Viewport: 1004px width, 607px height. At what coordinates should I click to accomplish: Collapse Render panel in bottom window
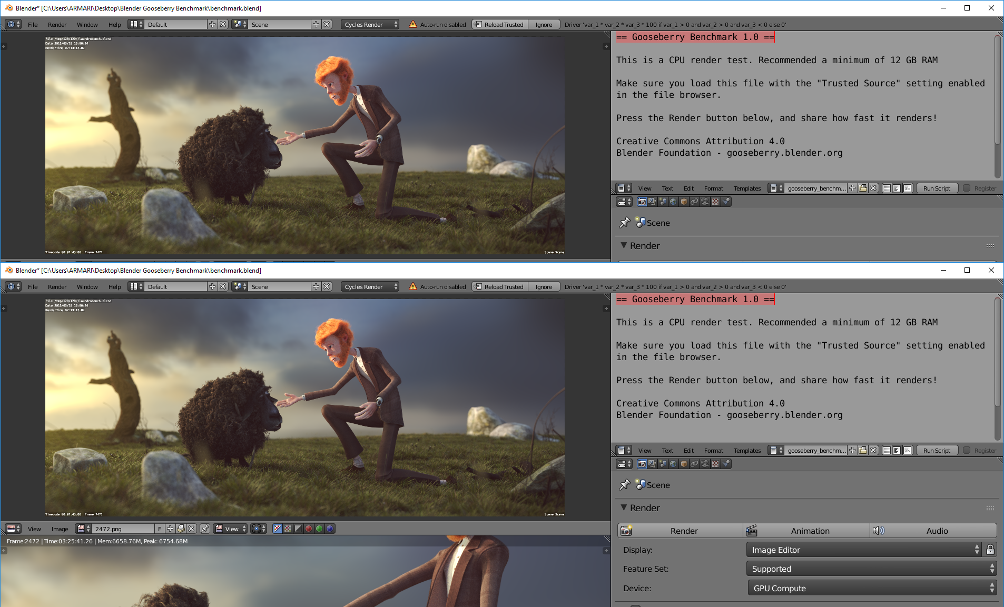point(624,508)
